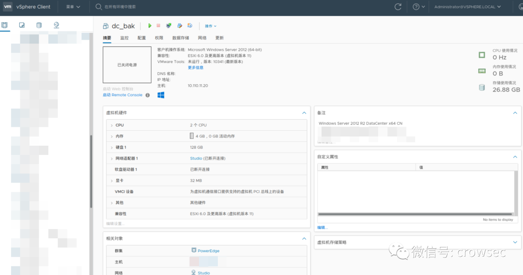The height and width of the screenshot is (275, 523).
Task: Switch to the 摘要 tab
Action: pyautogui.click(x=107, y=38)
